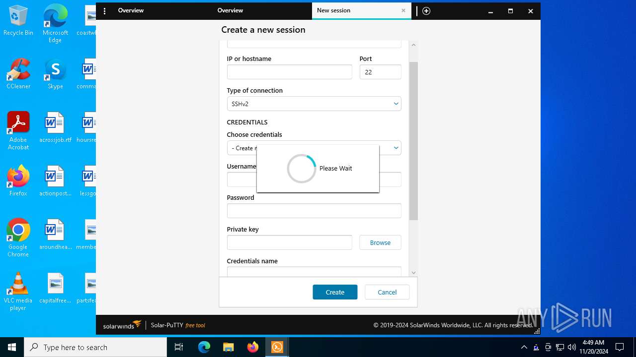Switch to the first Overview tab

[x=131, y=10]
